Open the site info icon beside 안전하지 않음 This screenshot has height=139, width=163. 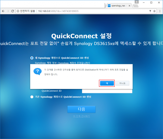pyautogui.click(x=18, y=11)
